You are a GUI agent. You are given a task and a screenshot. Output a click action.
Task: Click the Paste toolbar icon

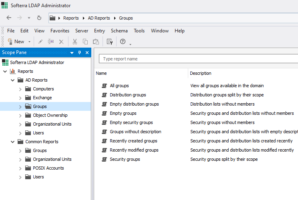(96, 42)
